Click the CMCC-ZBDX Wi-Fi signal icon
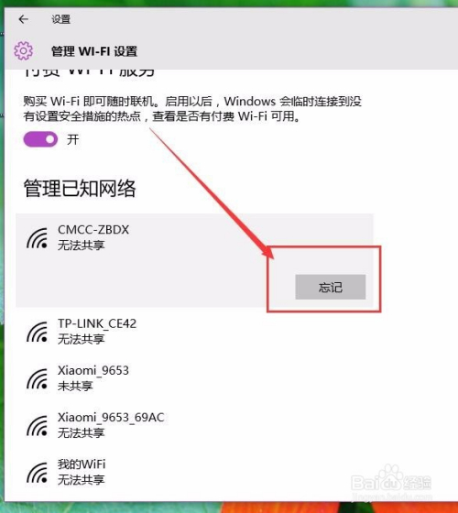The height and width of the screenshot is (513, 458). [37, 238]
